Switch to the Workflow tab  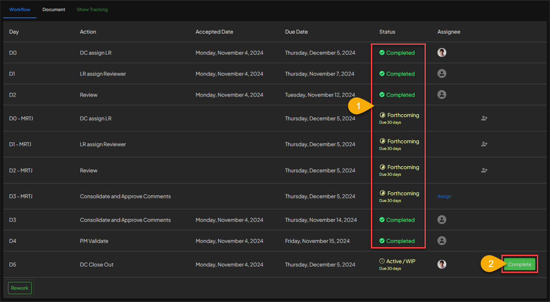pyautogui.click(x=20, y=10)
